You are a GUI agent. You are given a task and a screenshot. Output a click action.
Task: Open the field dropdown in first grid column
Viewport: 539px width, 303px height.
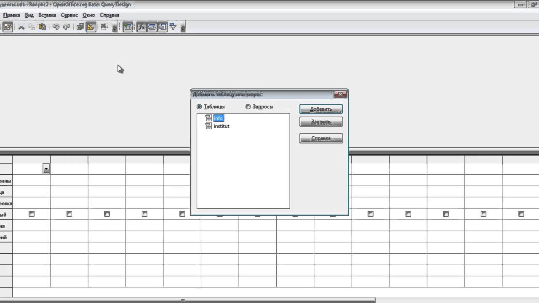click(x=46, y=169)
